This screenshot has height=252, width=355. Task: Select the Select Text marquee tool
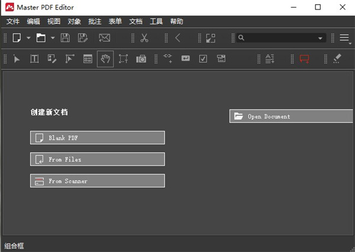[123, 59]
